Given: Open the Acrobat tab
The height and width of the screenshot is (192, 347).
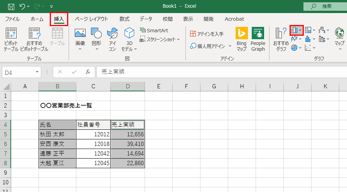Looking at the screenshot, I should coord(234,19).
